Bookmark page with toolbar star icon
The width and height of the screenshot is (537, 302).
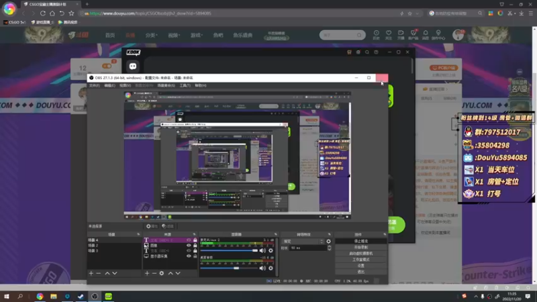tap(71, 13)
